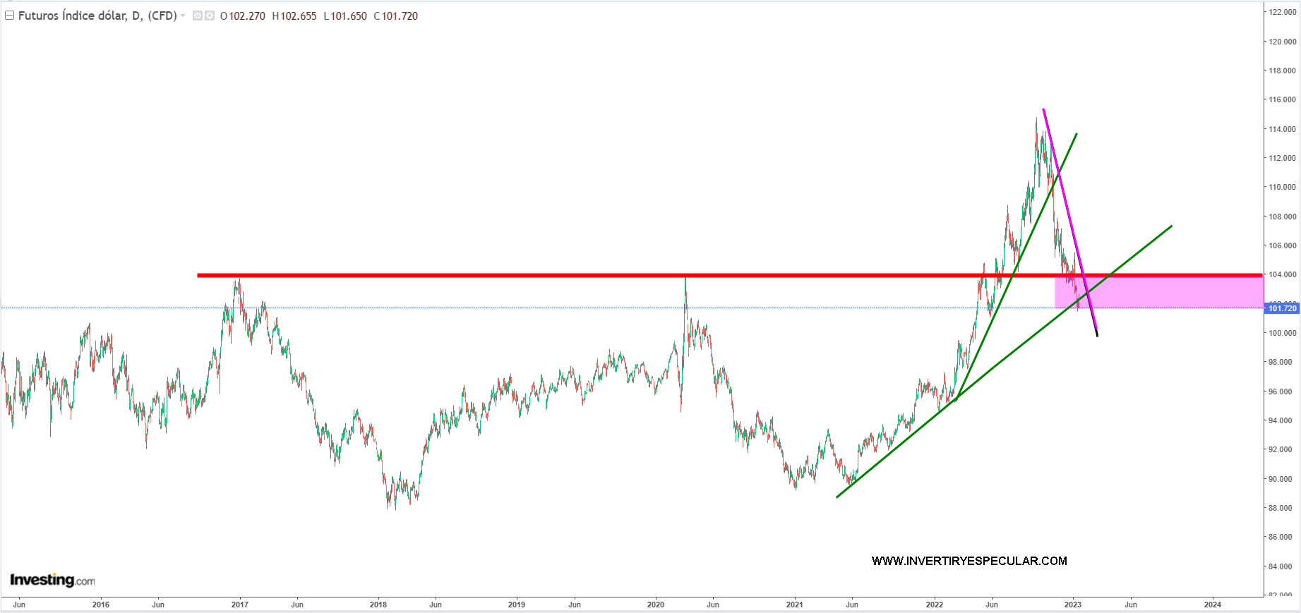This screenshot has height=613, width=1301.
Task: Click the opening value O 102.270
Action: click(243, 16)
